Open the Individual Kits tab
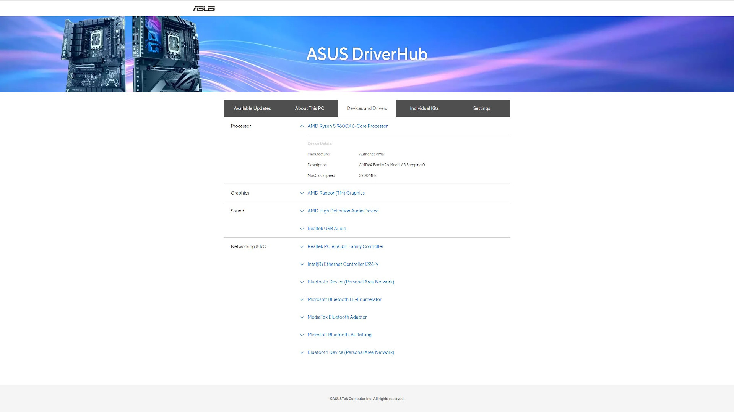This screenshot has width=734, height=412. tap(424, 108)
